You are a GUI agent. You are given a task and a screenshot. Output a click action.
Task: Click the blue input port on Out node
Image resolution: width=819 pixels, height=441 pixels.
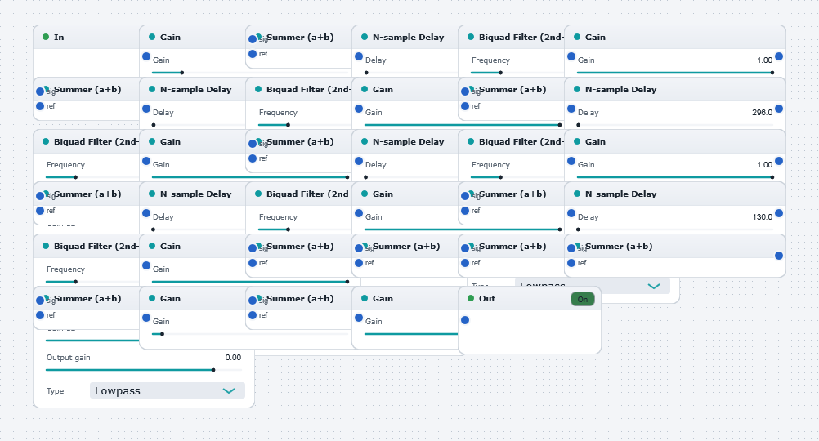coord(465,320)
